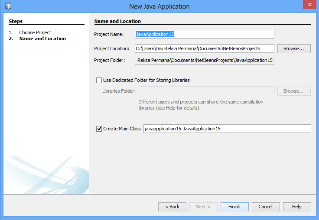
Task: Go back with the < Back button
Action: [172, 207]
